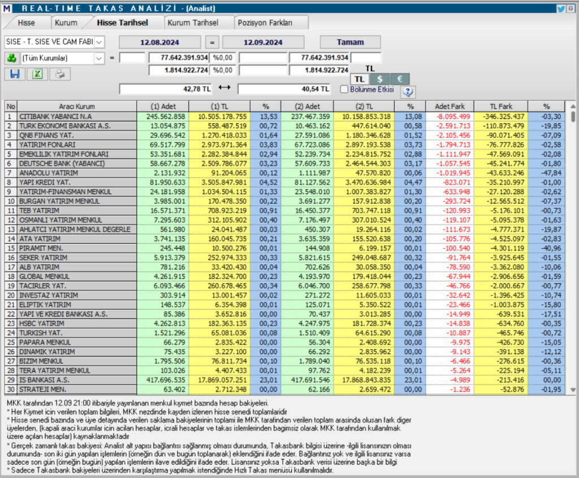Image resolution: width=579 pixels, height=478 pixels.
Task: Keep TL selected as the currency
Action: tap(360, 79)
